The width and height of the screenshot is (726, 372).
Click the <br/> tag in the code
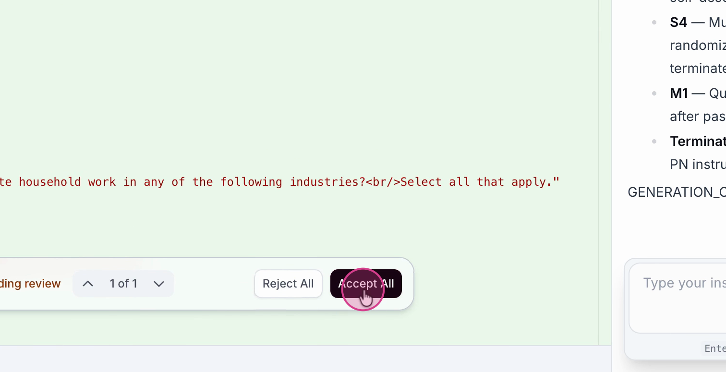point(383,182)
